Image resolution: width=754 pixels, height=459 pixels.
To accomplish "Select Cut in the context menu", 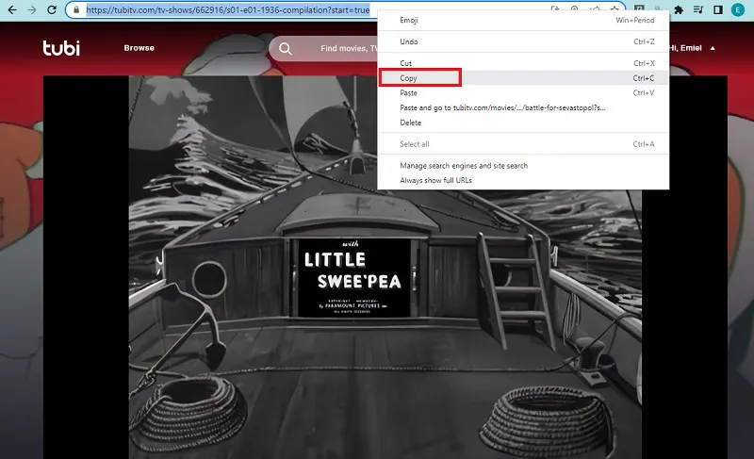I will click(523, 63).
